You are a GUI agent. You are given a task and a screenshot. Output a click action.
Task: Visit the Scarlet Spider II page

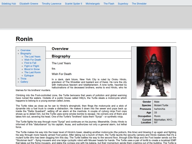coord(74,4)
